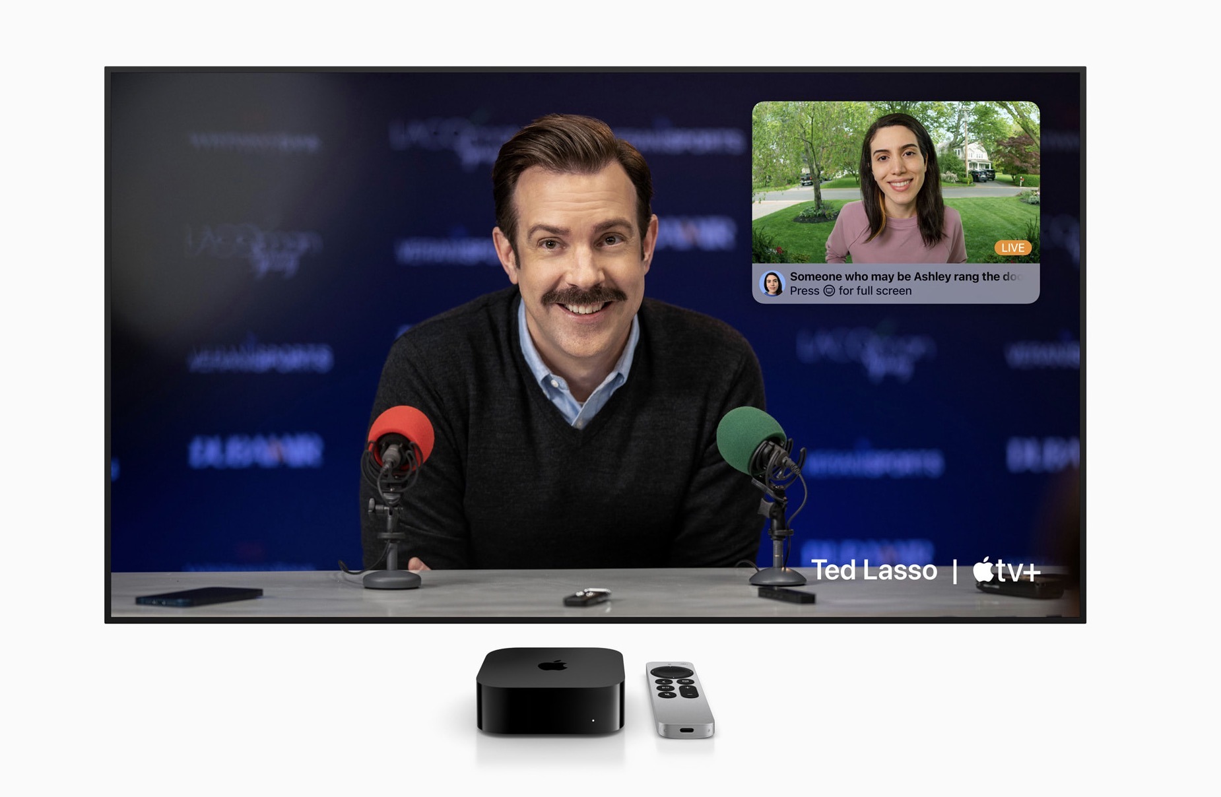
Task: Select the round avatar in the doorbell notification
Action: (x=772, y=284)
